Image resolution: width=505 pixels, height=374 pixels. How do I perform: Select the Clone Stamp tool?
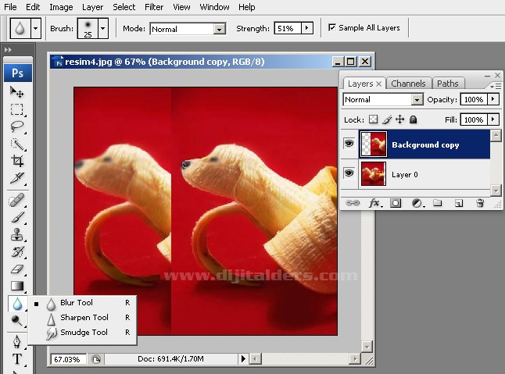16,234
